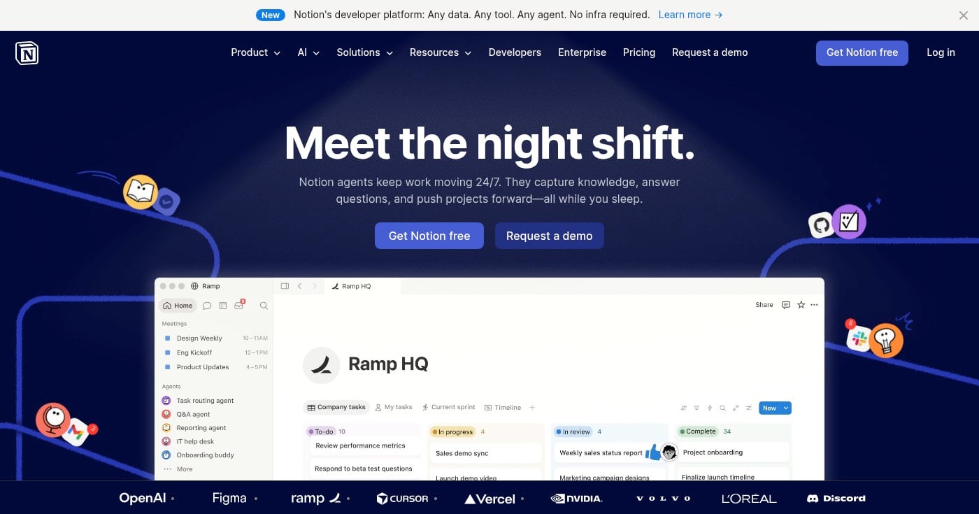Favorite the page with the star icon
This screenshot has height=514, width=979.
801,305
